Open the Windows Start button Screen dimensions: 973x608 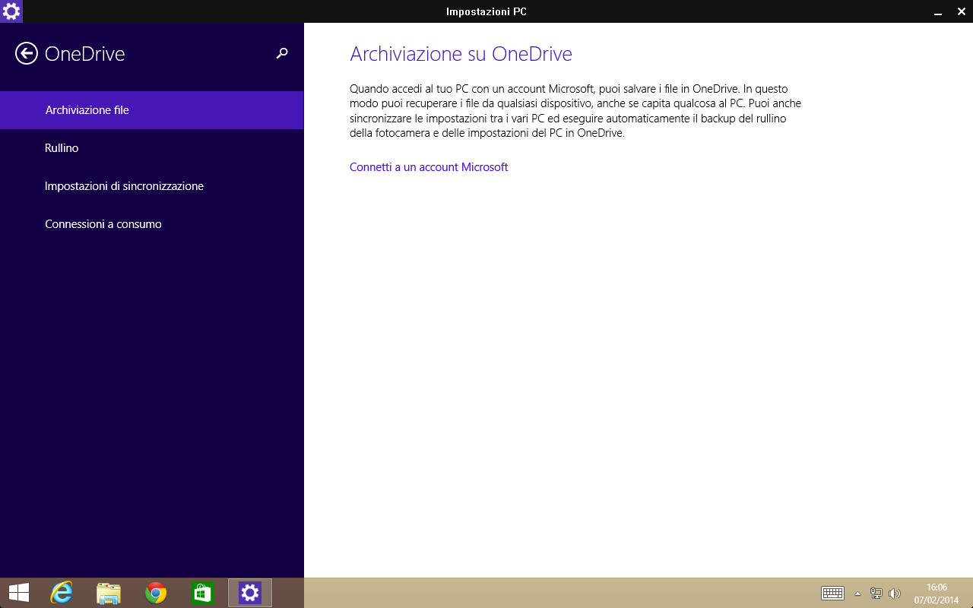click(x=19, y=593)
